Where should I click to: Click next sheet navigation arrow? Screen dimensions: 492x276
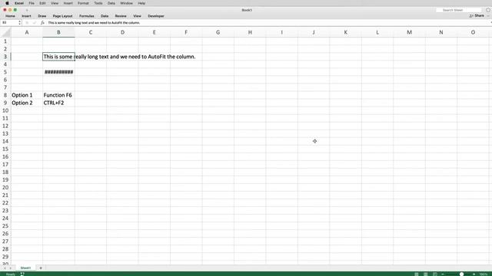coord(11,268)
